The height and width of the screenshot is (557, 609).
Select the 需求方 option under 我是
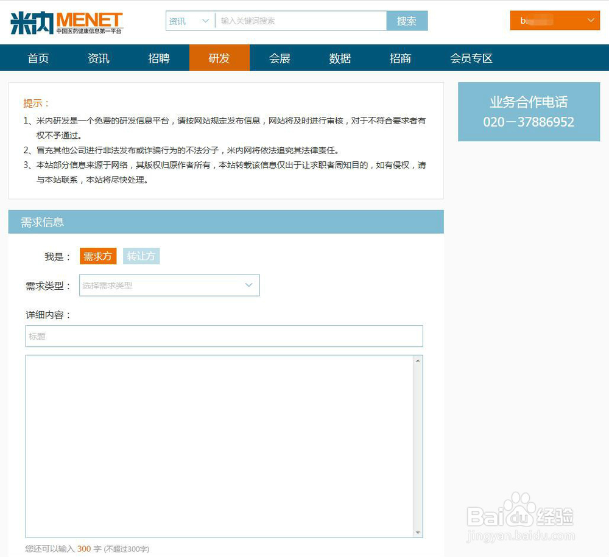(97, 256)
